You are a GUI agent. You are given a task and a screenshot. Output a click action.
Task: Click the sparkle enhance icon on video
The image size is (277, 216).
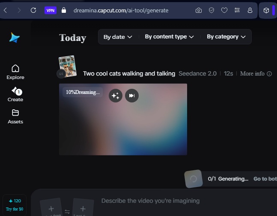(115, 96)
